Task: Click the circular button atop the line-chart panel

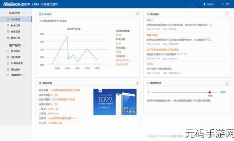Action: tap(138, 14)
